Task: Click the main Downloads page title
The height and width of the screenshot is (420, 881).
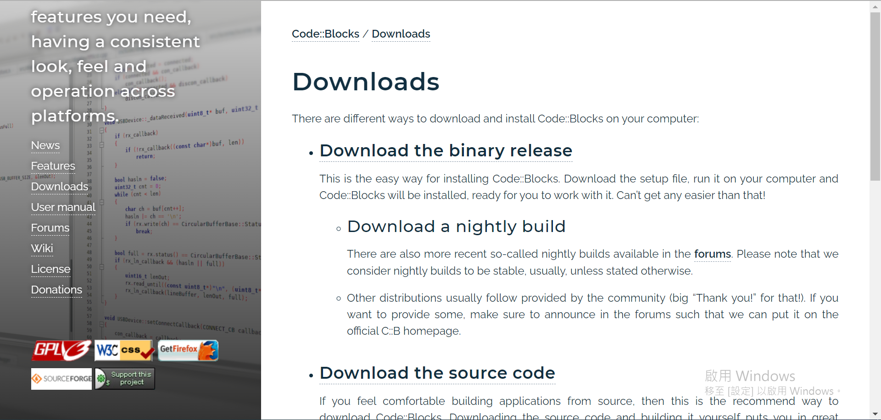Action: (366, 82)
